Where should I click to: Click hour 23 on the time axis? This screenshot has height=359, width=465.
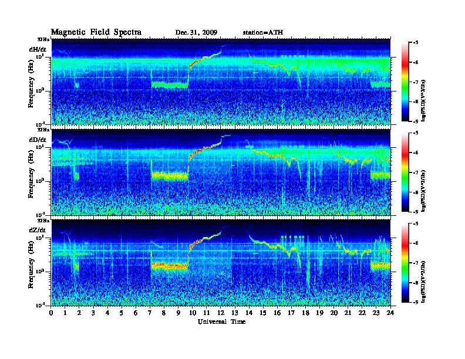(376, 313)
